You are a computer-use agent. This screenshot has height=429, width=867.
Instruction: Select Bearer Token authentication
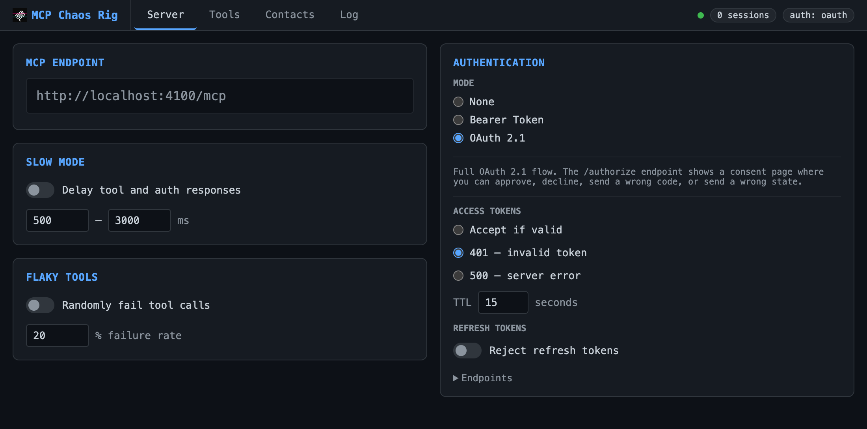(x=458, y=119)
